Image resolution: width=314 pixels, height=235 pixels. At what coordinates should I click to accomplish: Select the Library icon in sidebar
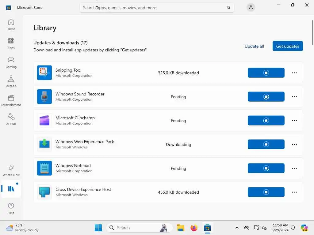[x=11, y=189]
